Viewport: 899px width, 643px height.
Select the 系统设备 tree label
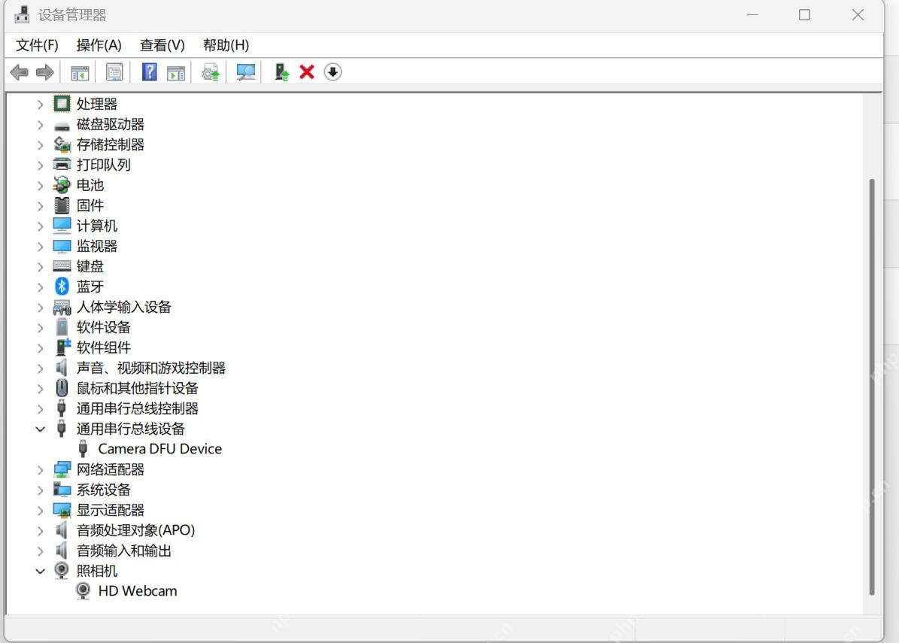tap(104, 490)
